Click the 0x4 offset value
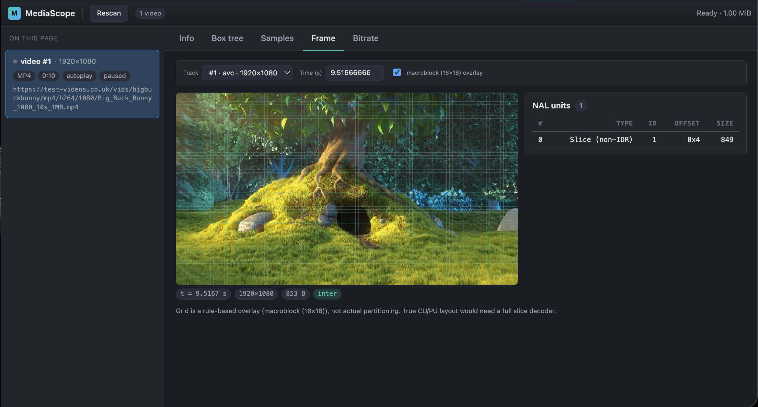 (x=694, y=140)
